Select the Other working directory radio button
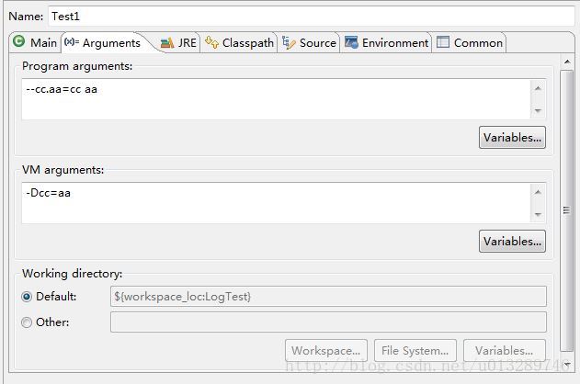 [27, 322]
